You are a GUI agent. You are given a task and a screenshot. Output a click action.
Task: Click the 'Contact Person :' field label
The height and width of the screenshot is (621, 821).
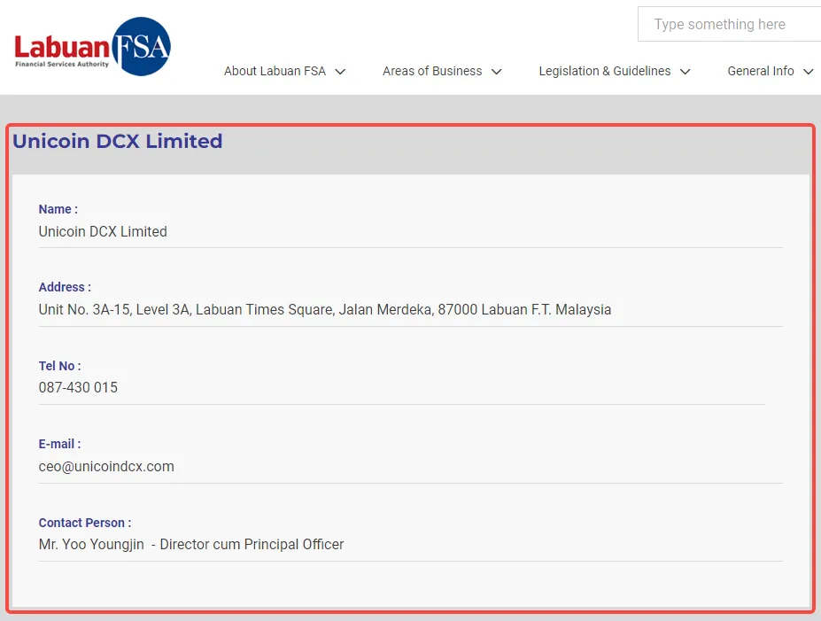[x=85, y=523]
